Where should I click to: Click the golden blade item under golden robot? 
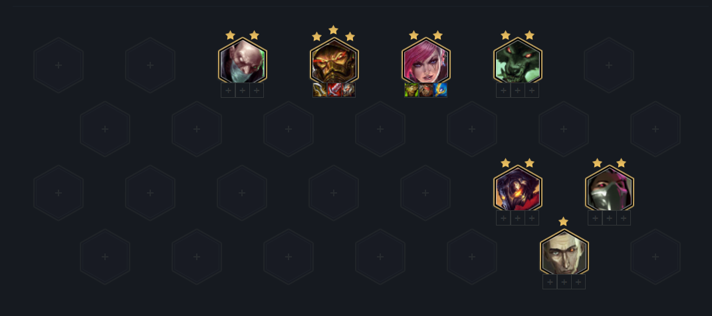click(320, 90)
